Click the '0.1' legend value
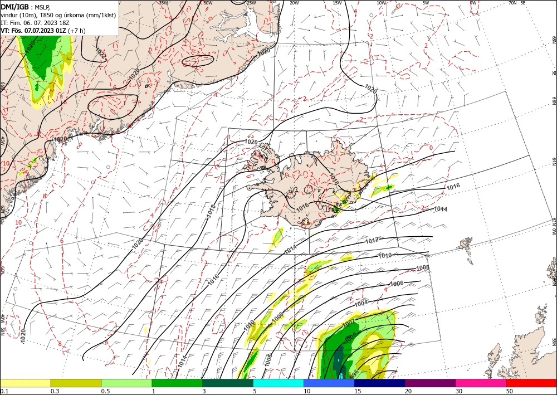The width and height of the screenshot is (557, 395). tap(4, 391)
